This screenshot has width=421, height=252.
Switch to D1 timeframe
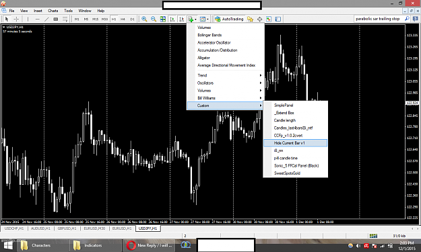(x=132, y=19)
